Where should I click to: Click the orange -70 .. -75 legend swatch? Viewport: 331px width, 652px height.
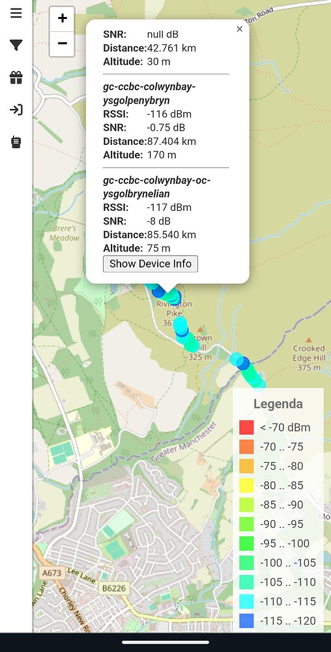click(246, 447)
